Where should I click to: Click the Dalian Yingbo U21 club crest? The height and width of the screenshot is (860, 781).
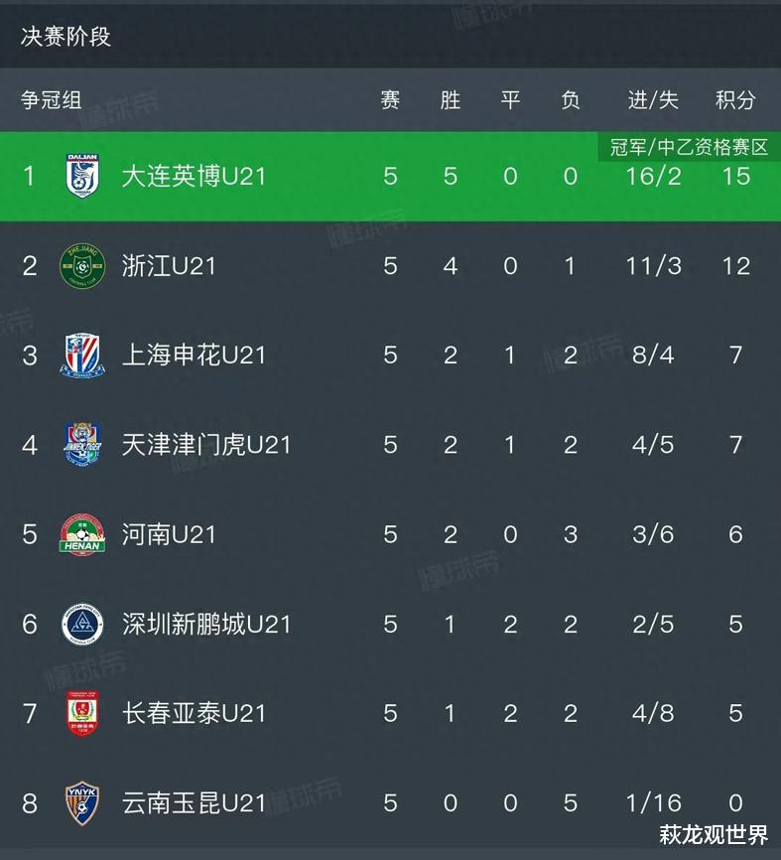80,176
